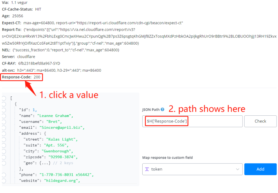Select the radio button beside the "username" line

point(4,122)
